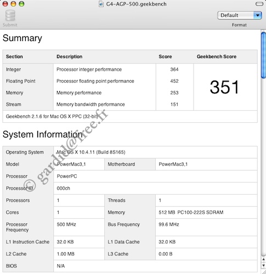This screenshot has width=266, height=274.
Task: Click 'Processor floating point performance' description
Action: [x=95, y=81]
